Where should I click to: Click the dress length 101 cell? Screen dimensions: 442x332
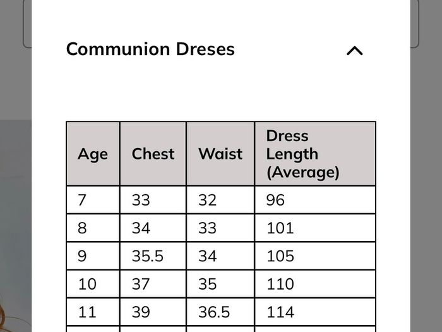315,228
